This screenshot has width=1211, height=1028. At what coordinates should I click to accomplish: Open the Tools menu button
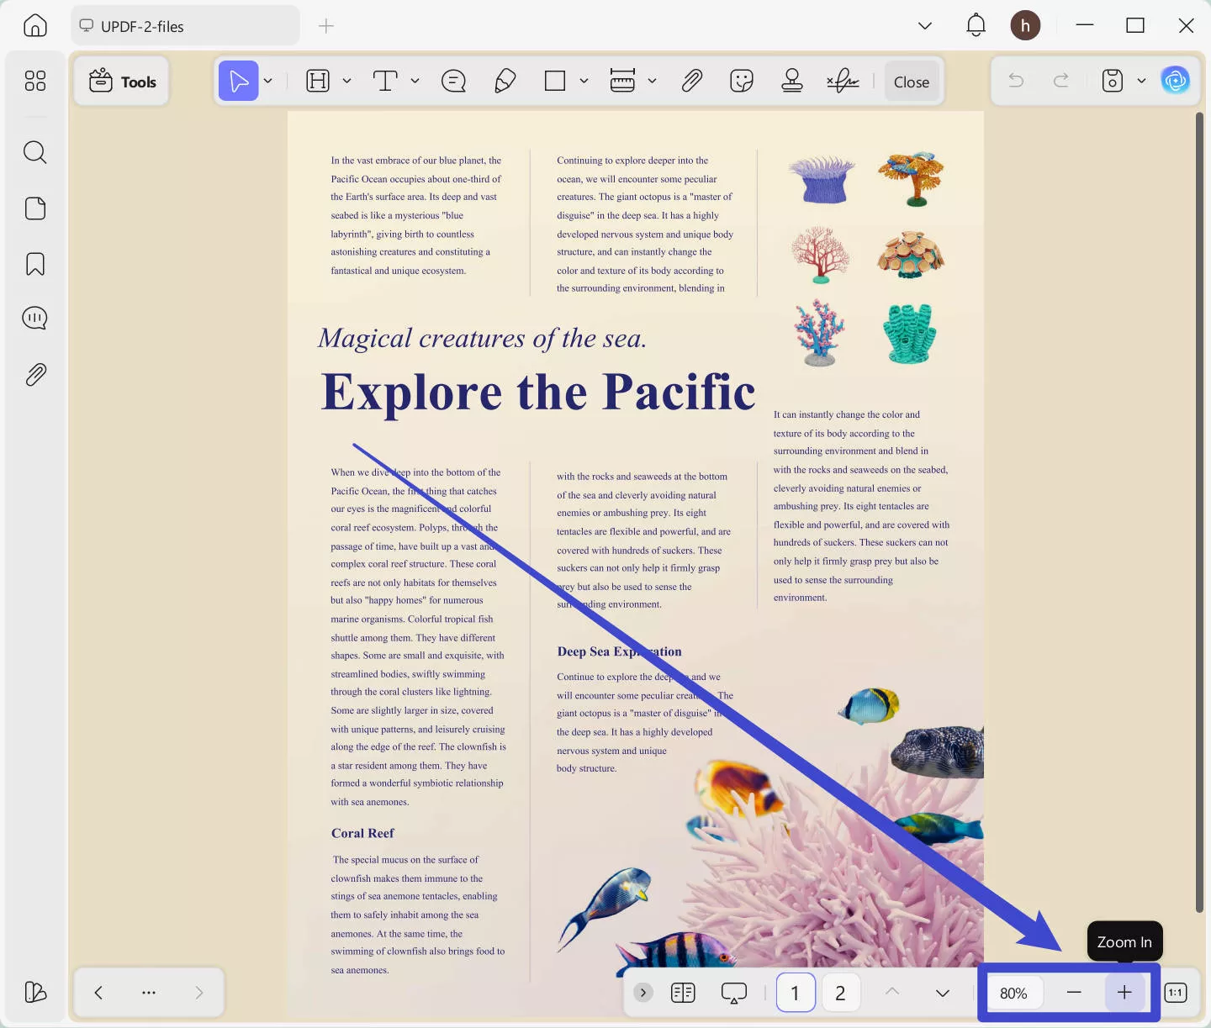click(x=123, y=82)
